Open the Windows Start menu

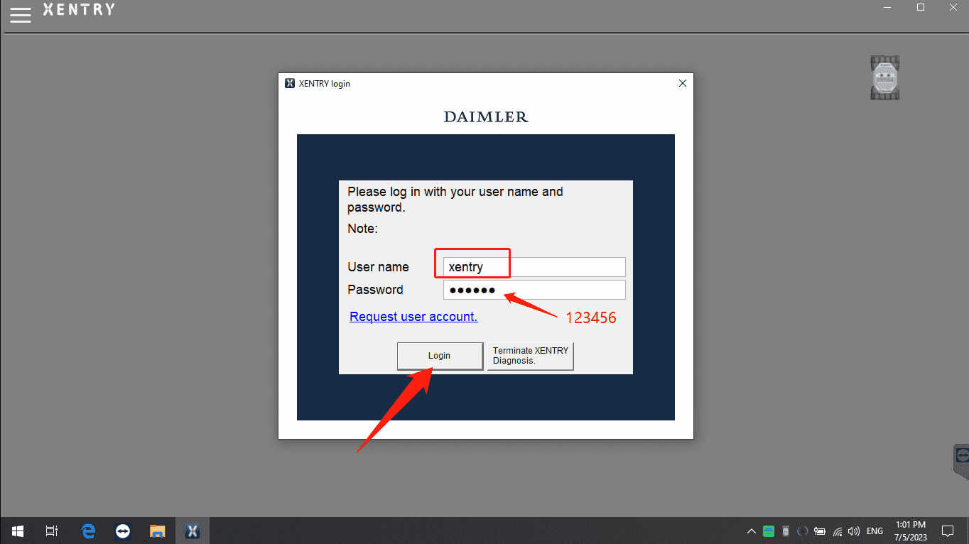point(17,531)
